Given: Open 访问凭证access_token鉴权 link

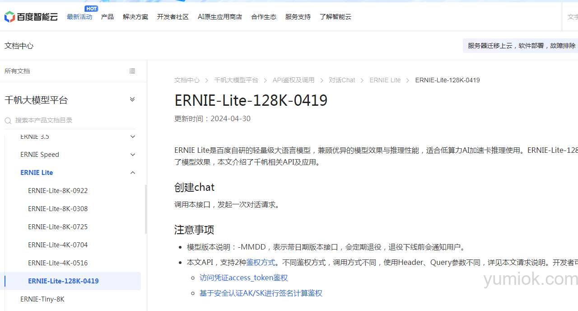Looking at the screenshot, I should (x=244, y=278).
